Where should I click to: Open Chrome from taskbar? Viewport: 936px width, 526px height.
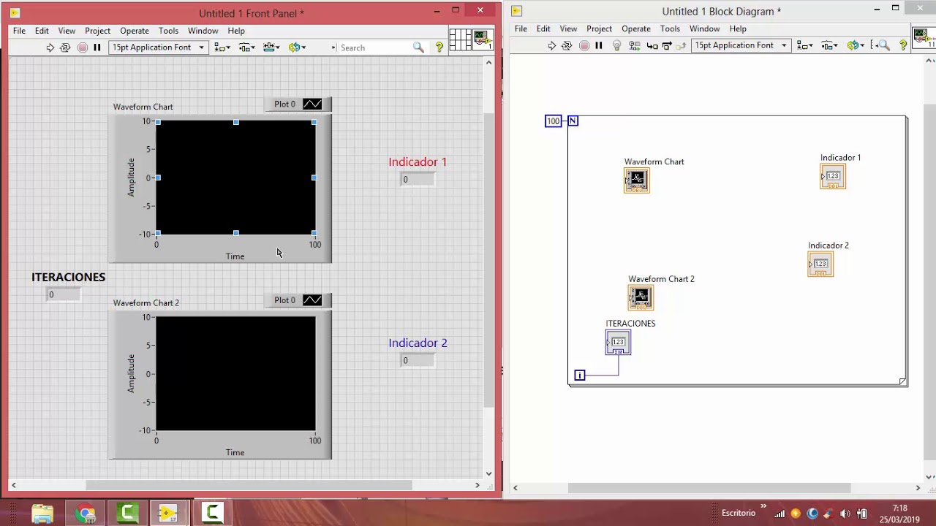pos(86,513)
